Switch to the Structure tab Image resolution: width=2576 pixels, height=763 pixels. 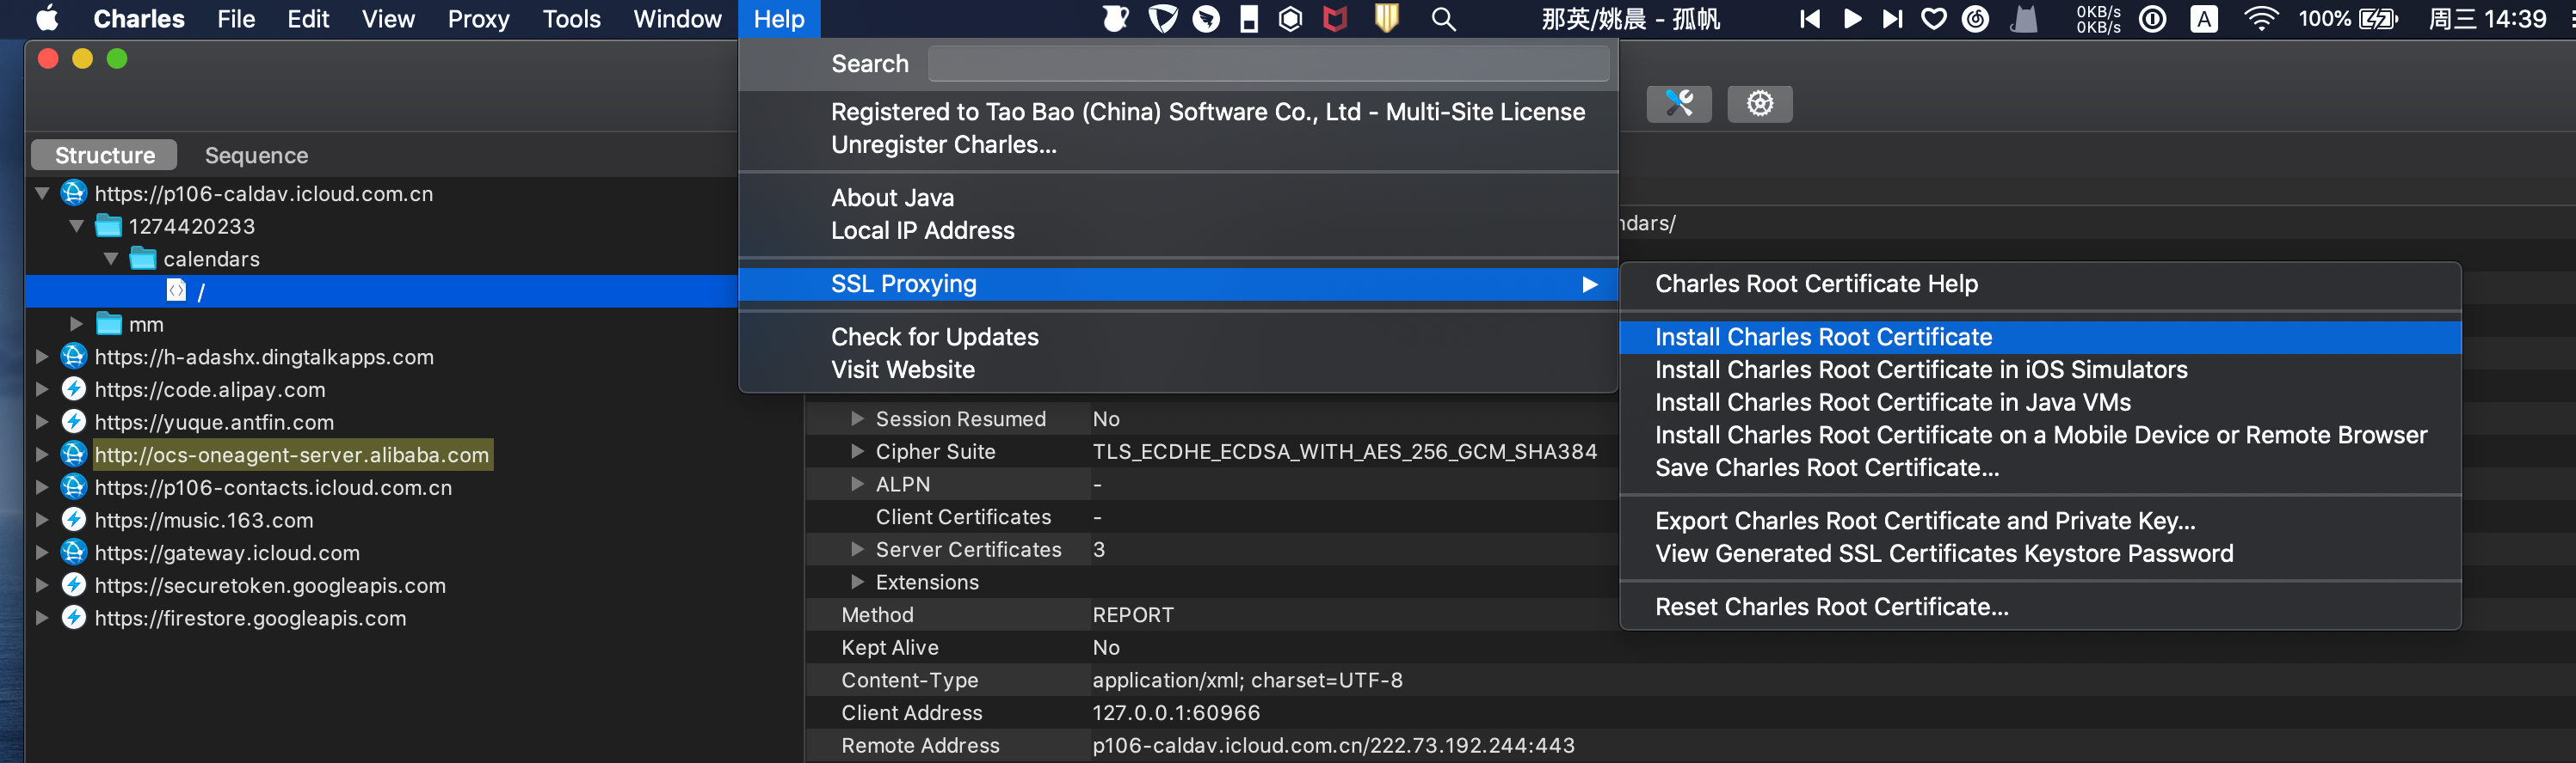[x=104, y=155]
